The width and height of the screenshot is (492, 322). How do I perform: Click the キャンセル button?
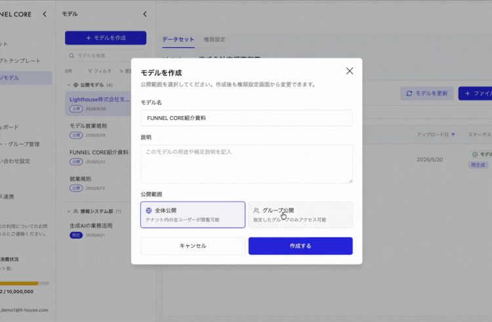tap(193, 246)
